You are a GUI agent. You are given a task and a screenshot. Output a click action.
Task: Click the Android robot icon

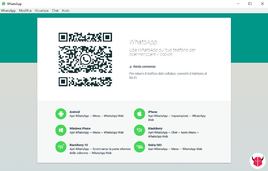pos(61,114)
